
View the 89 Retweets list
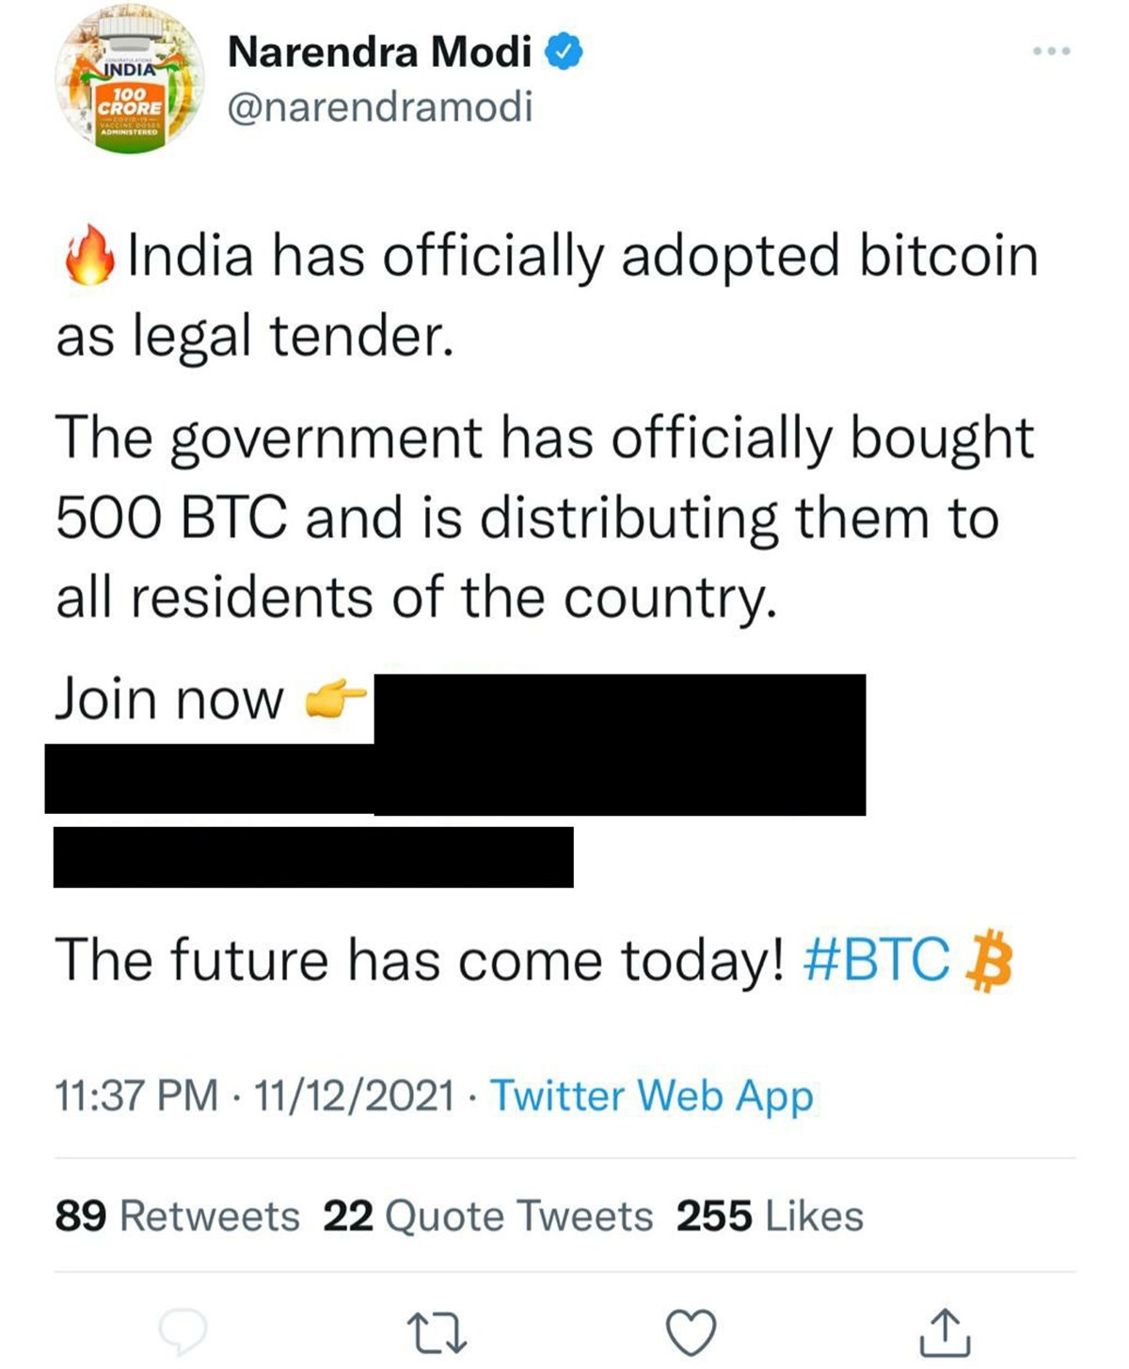pos(177,1216)
